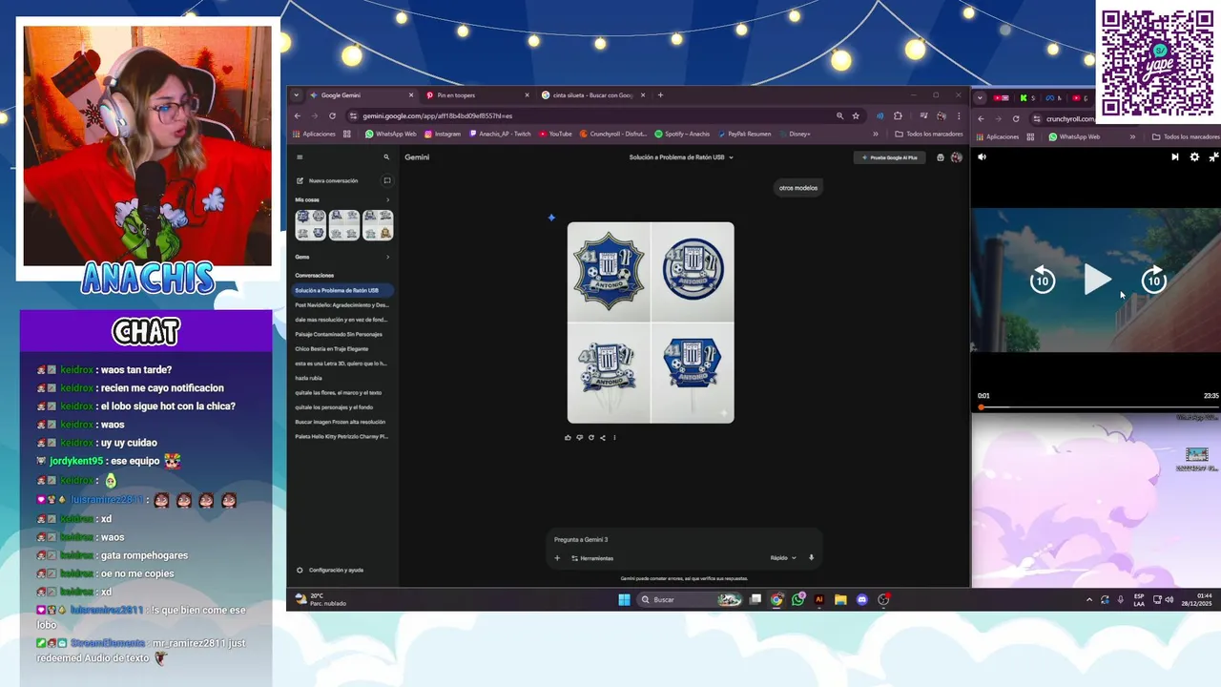The width and height of the screenshot is (1221, 687).
Task: Mute Crunchyroll player volume icon
Action: (x=982, y=157)
